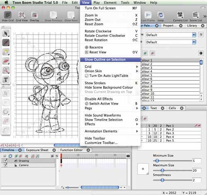This screenshot has height=195, width=207.
Task: Click the toolbar overflow chevron icon
Action: (205, 17)
